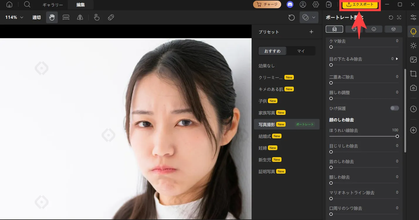Open the camera sidebar icon

coord(413,88)
